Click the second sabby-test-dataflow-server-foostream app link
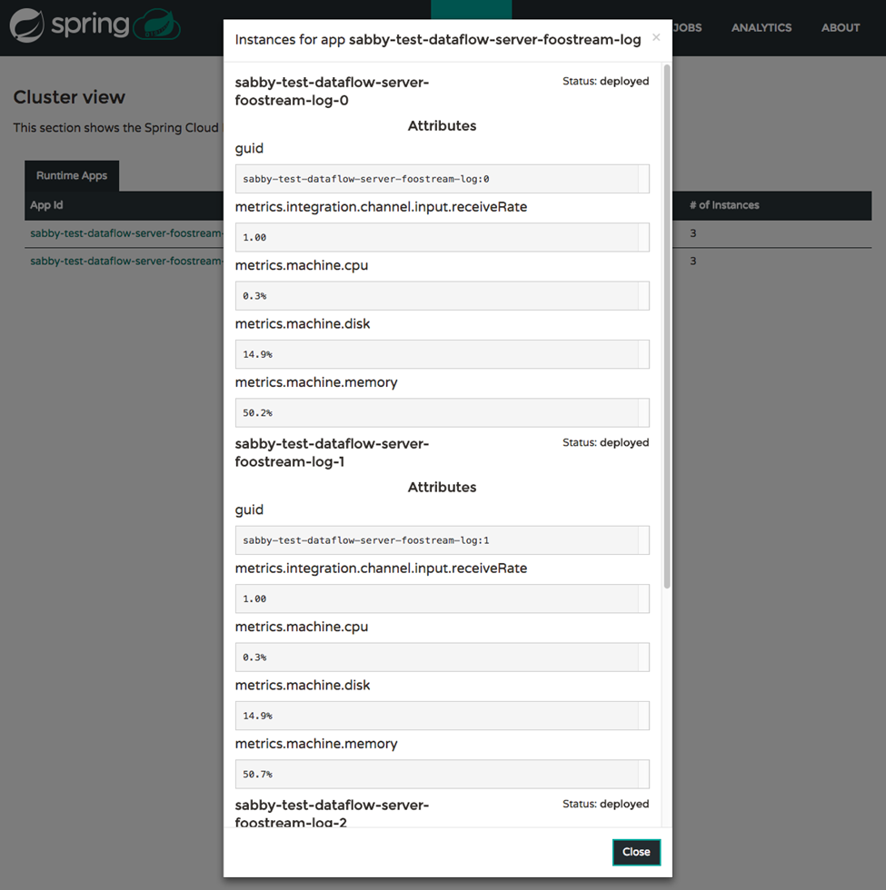Viewport: 886px width, 890px height. point(126,262)
